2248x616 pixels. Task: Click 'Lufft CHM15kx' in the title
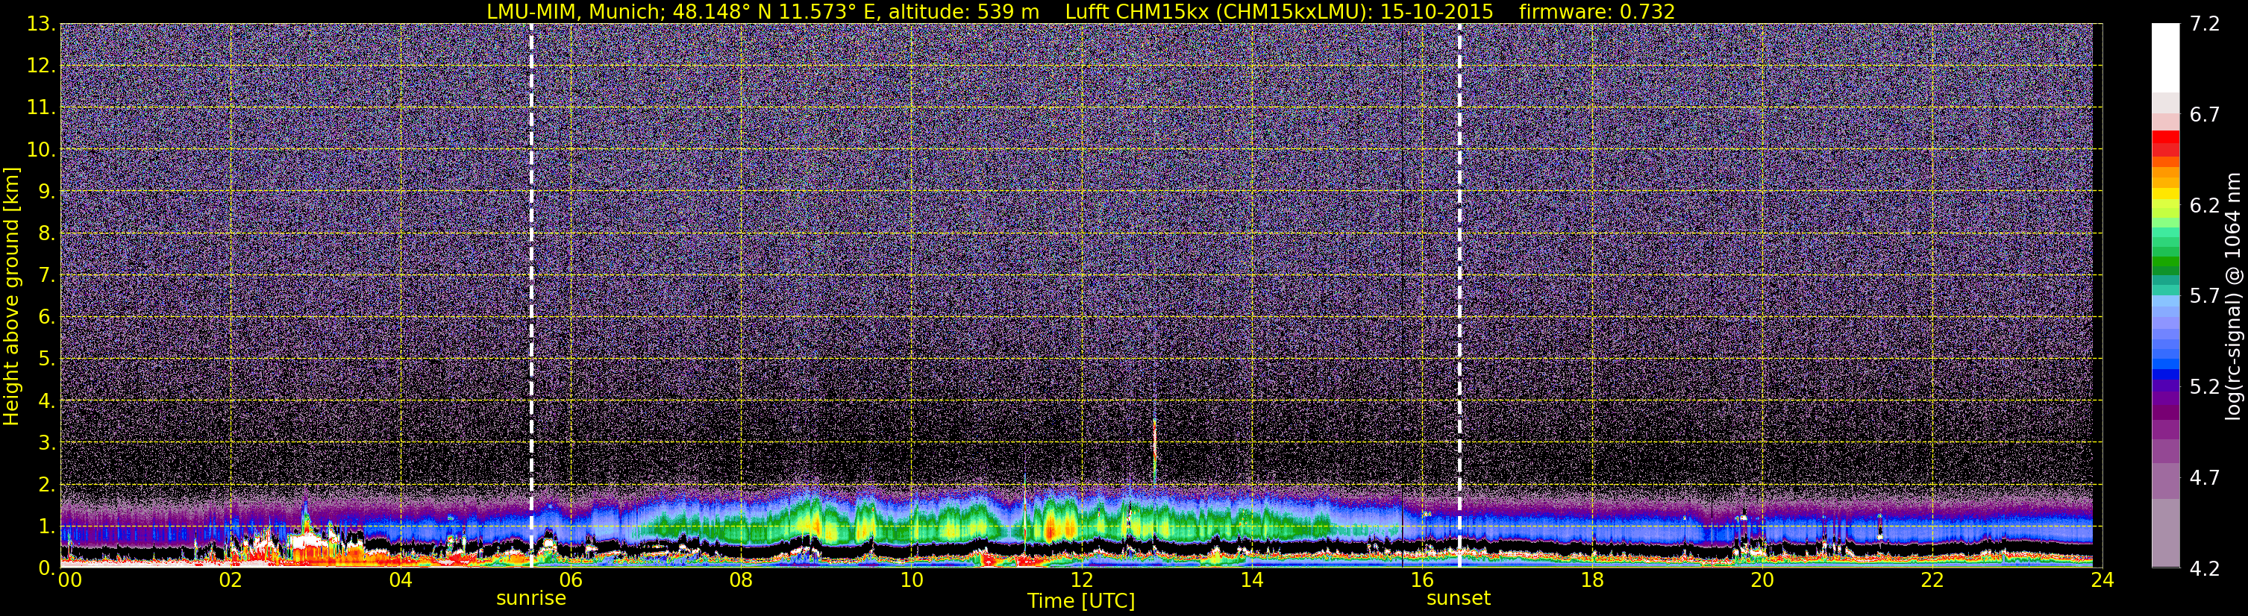pyautogui.click(x=1136, y=11)
